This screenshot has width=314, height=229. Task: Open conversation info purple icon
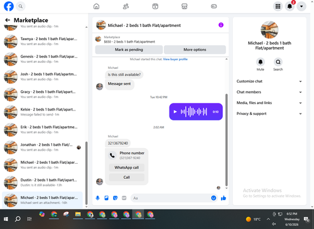click(x=221, y=25)
